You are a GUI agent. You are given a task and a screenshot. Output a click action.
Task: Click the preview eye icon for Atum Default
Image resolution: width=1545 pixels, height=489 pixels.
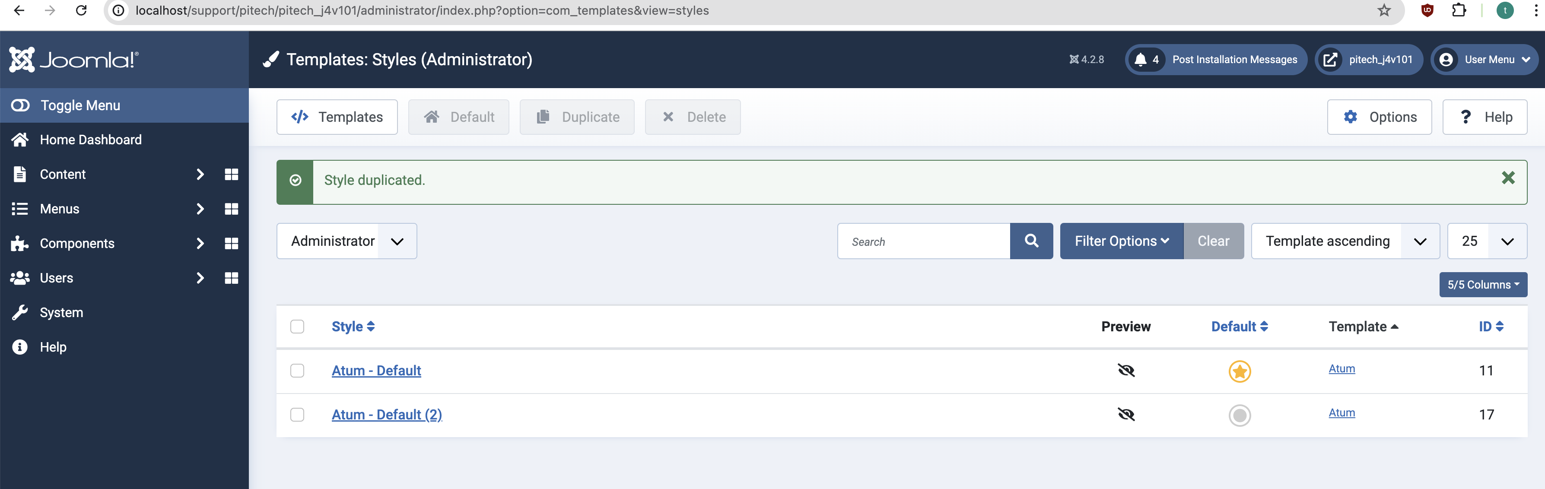[x=1126, y=370]
